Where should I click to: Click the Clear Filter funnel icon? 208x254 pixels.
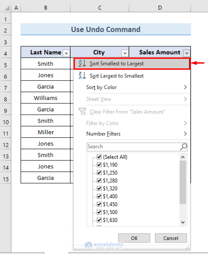point(82,112)
